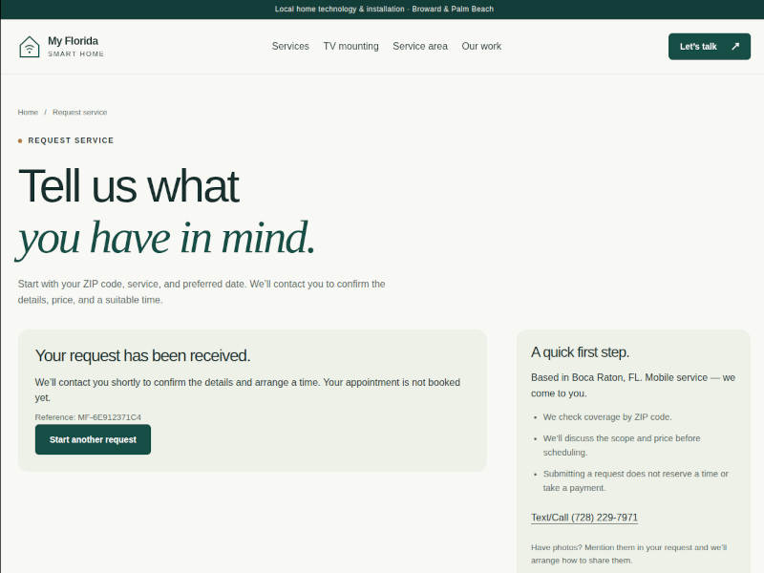Click the REQUEST SERVICE section label
Image resolution: width=764 pixels, height=573 pixels.
pyautogui.click(x=71, y=140)
